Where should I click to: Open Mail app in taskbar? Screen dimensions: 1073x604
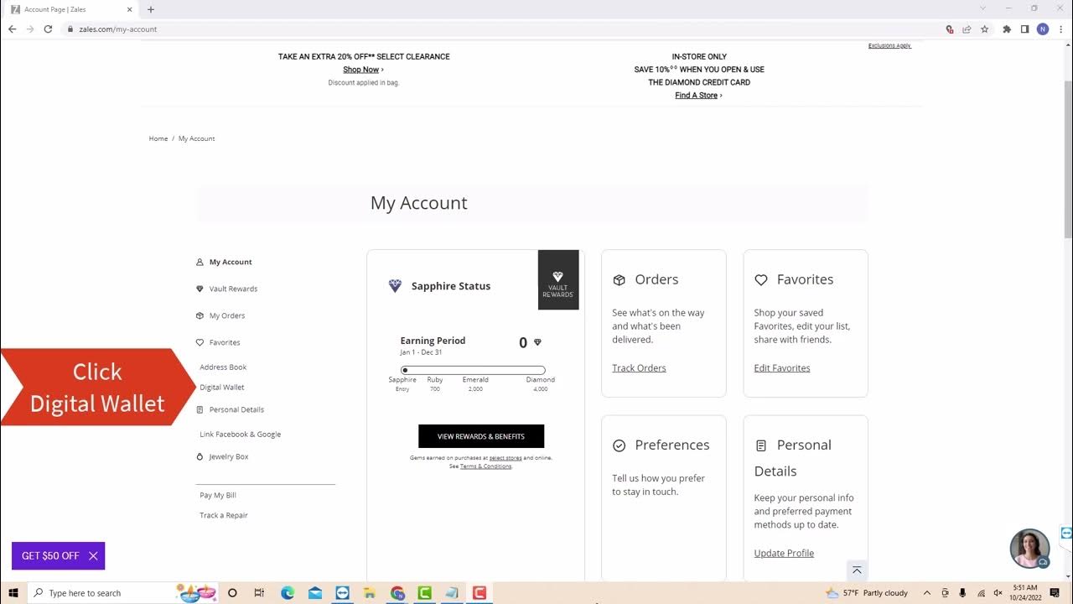pyautogui.click(x=315, y=593)
